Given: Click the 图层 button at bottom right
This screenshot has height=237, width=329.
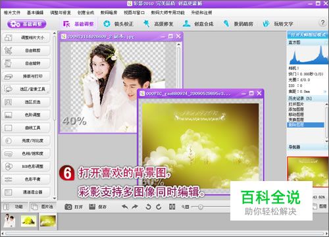Looking at the screenshot, I should click(320, 206).
